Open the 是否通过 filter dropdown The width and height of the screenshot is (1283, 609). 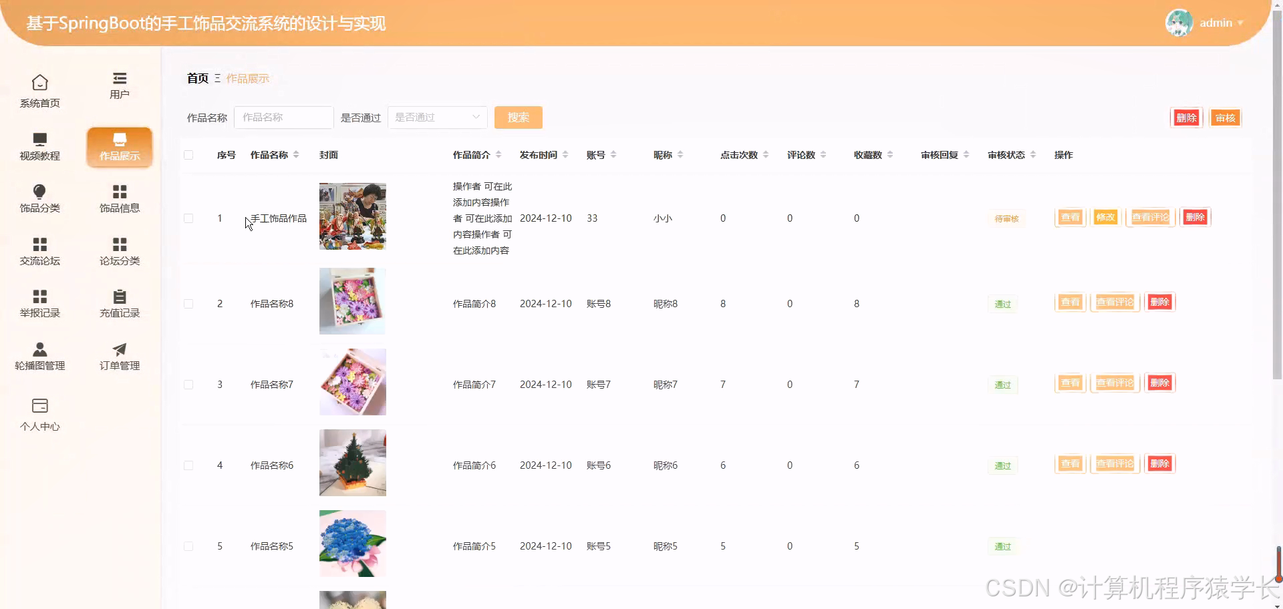click(x=437, y=117)
